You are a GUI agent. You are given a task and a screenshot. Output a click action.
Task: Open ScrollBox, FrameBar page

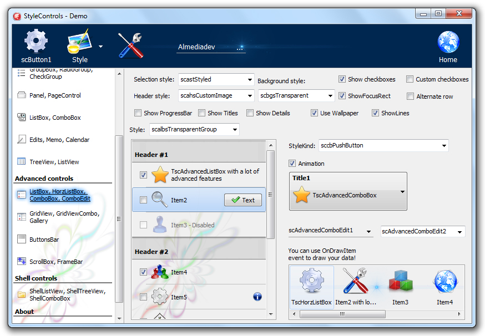[x=56, y=262]
